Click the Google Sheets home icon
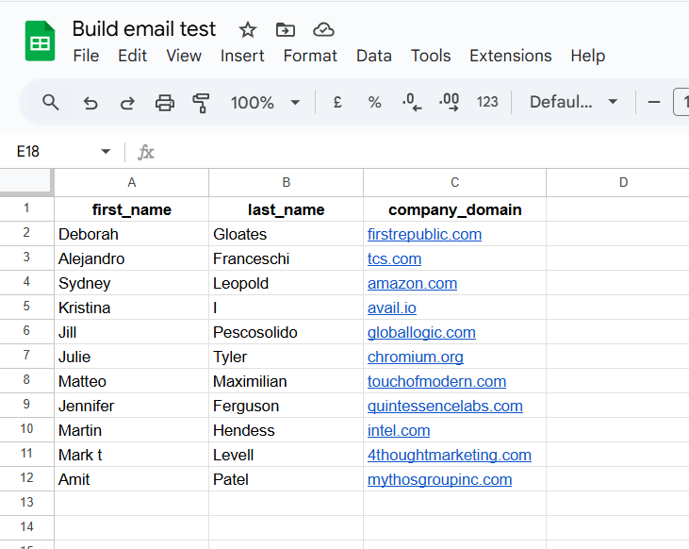Image resolution: width=689 pixels, height=549 pixels. pos(40,42)
